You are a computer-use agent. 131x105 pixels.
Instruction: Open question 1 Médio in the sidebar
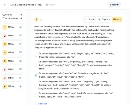tap(12, 27)
